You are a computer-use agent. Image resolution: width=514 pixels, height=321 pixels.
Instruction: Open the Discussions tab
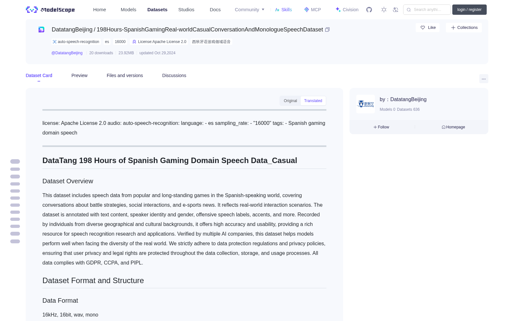[174, 75]
